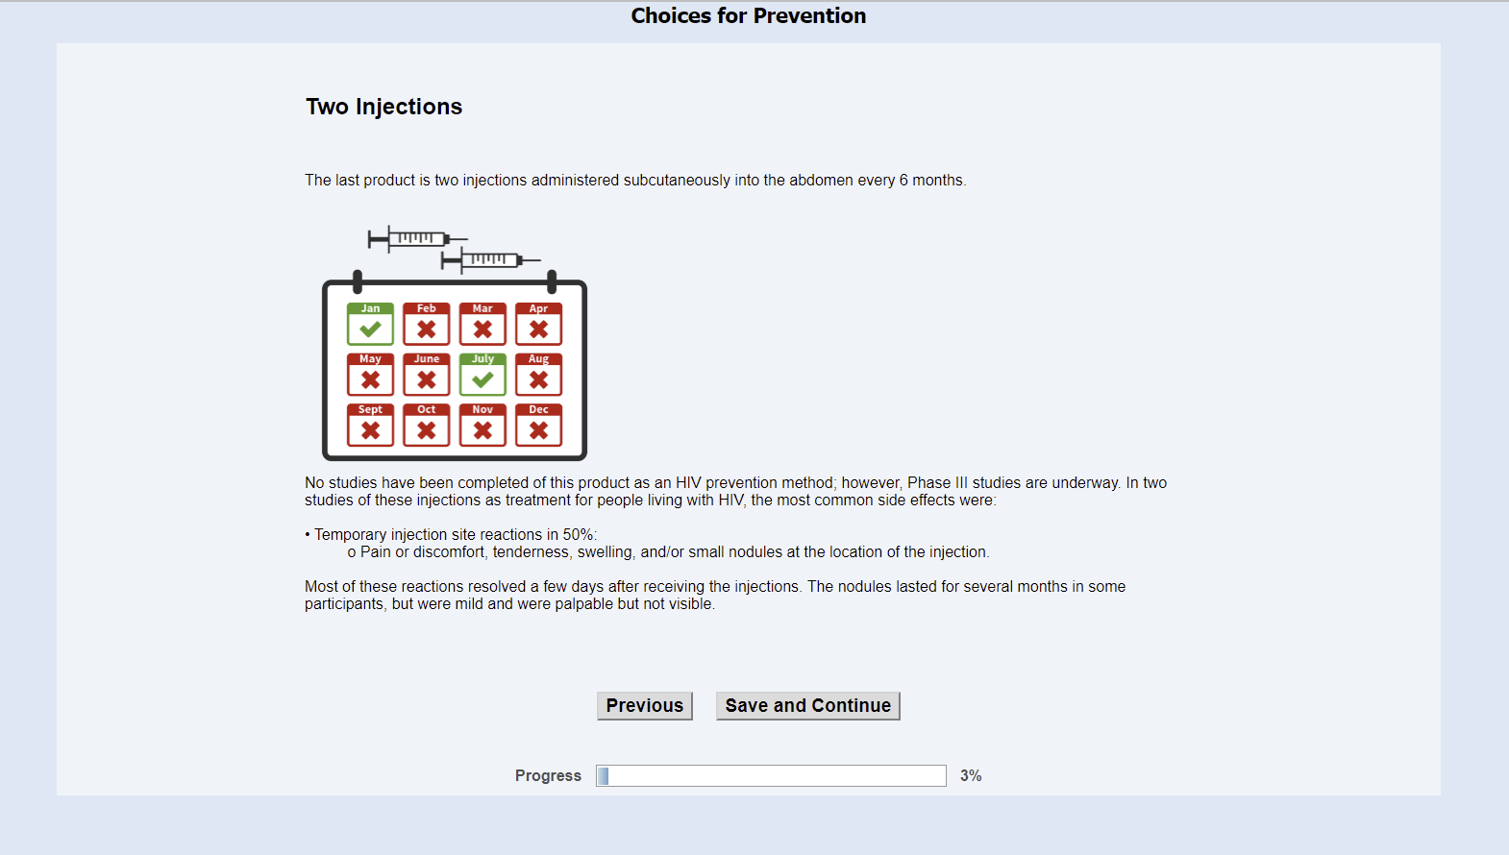Click the survey progress bar
The width and height of the screenshot is (1509, 855).
(771, 775)
